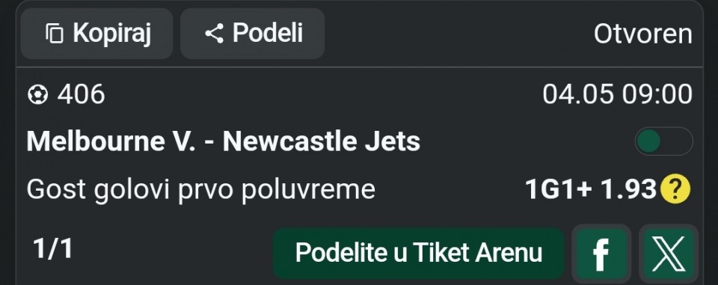Select the match code 406

81,94
